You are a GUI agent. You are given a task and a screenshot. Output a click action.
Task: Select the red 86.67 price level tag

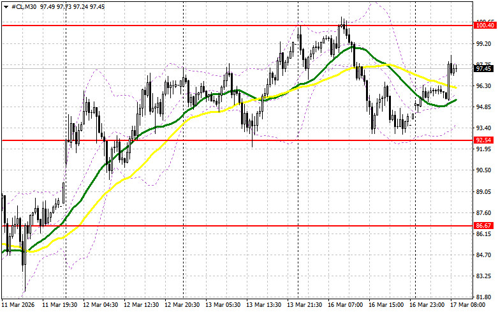[x=484, y=226]
